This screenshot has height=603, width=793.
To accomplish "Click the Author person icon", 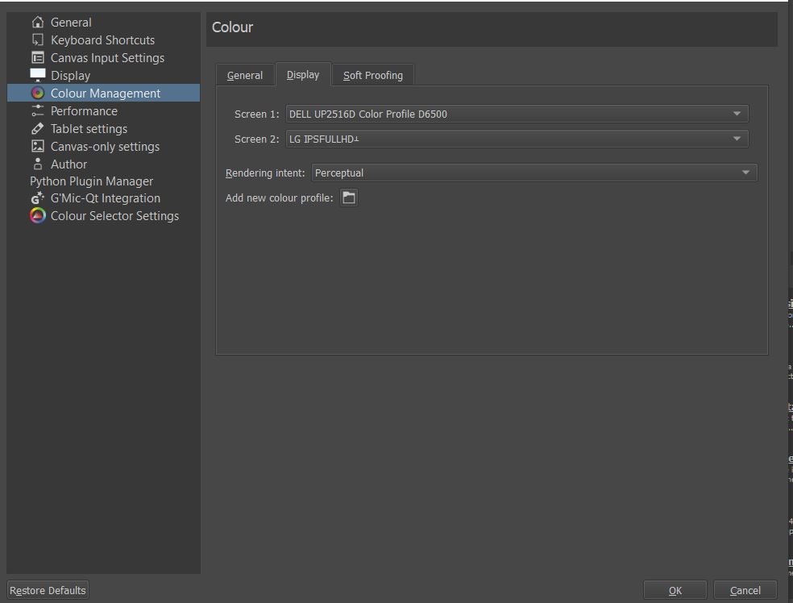I will [x=37, y=164].
